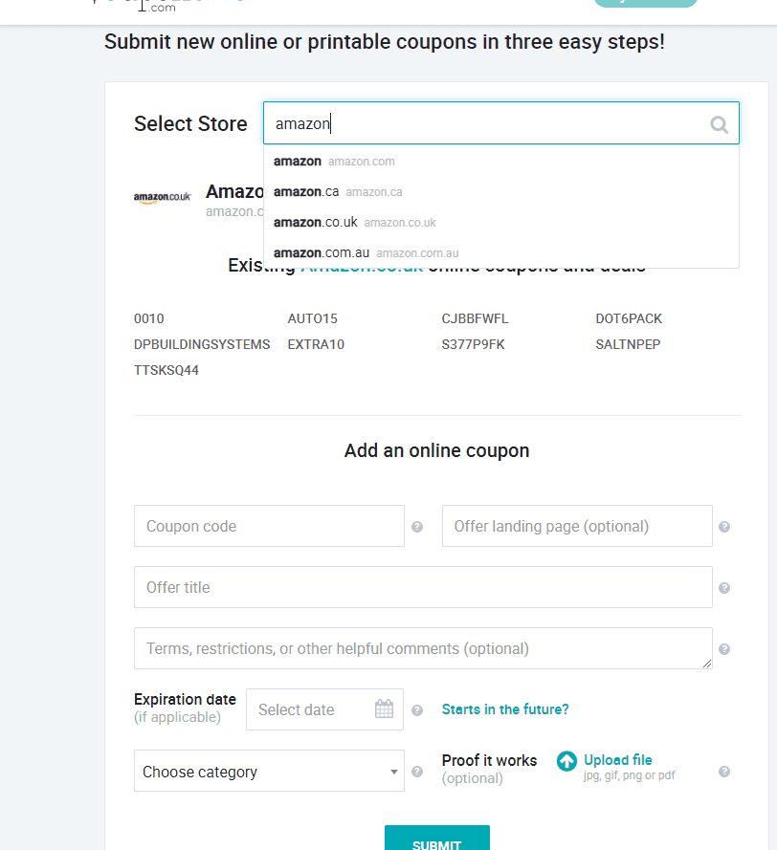Click the SUBMIT button
This screenshot has height=850, width=777.
coord(437,839)
